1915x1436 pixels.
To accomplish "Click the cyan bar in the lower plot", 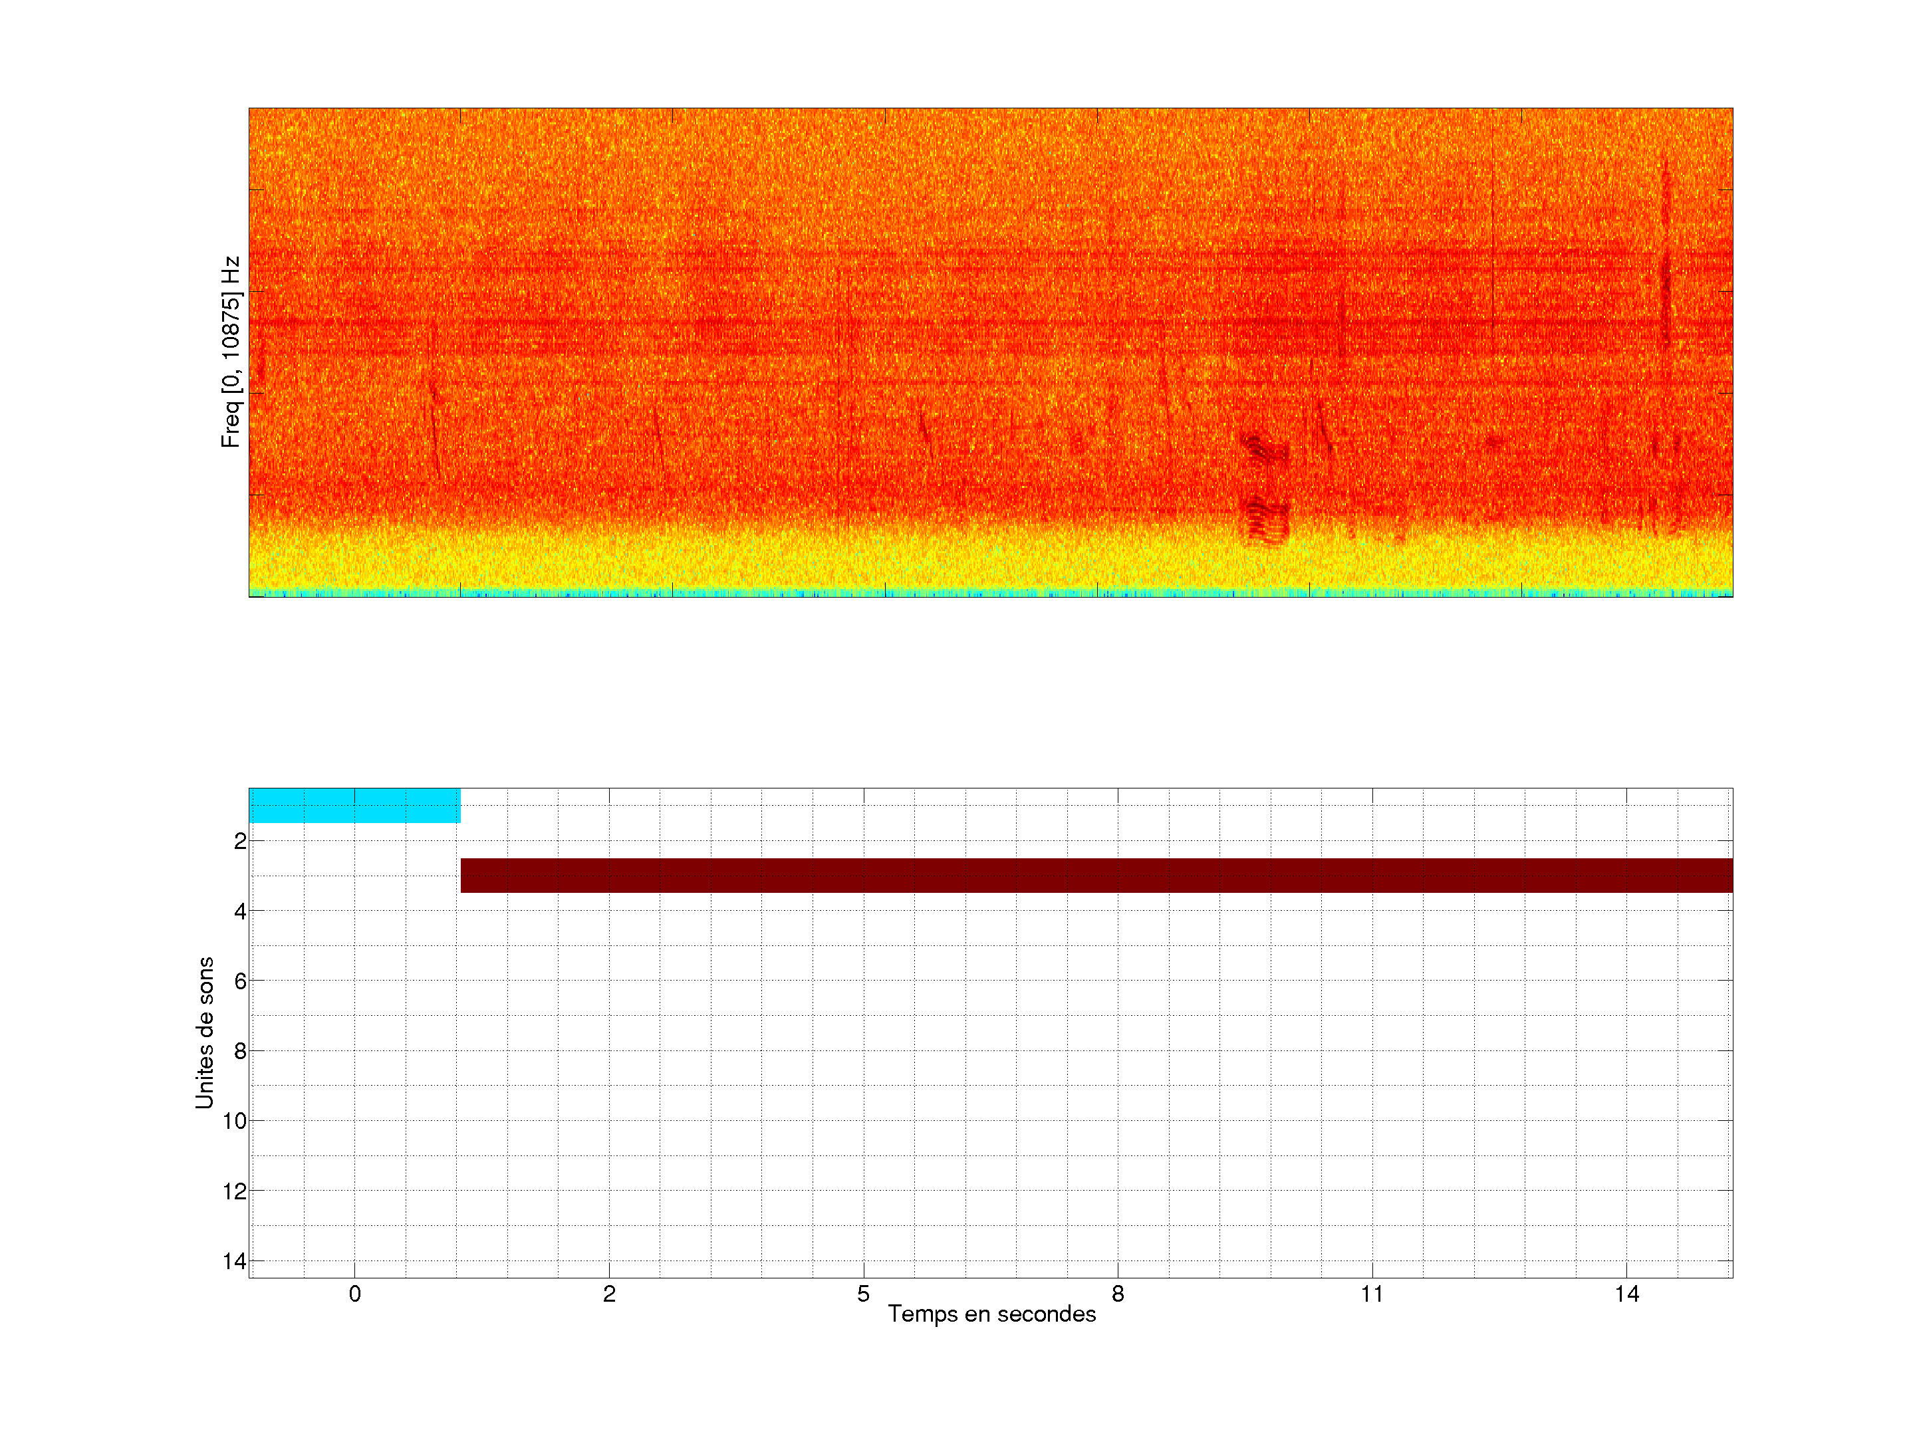I will (354, 805).
